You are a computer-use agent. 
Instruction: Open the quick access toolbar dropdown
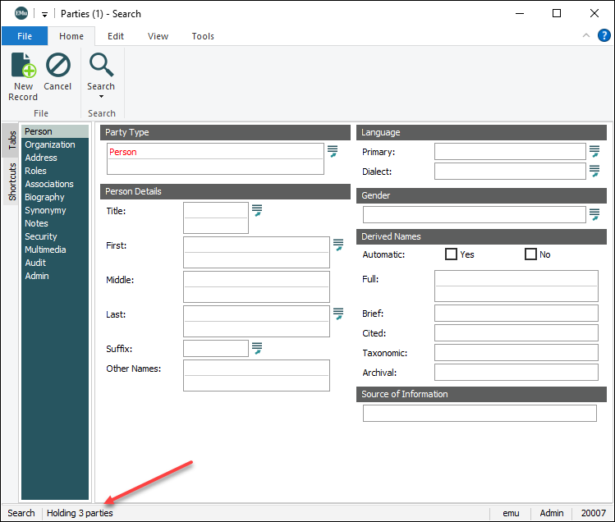point(45,14)
